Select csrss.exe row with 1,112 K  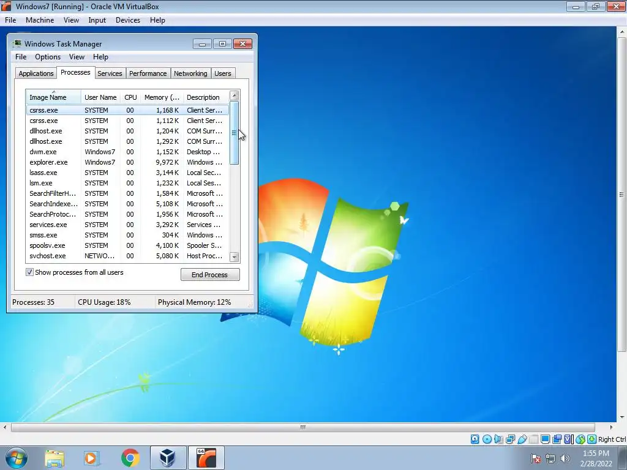127,121
